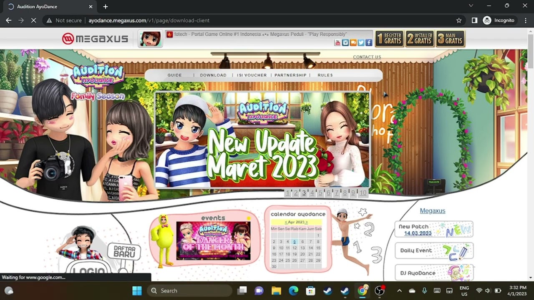
Task: Click the taskbar Search box
Action: 190,290
